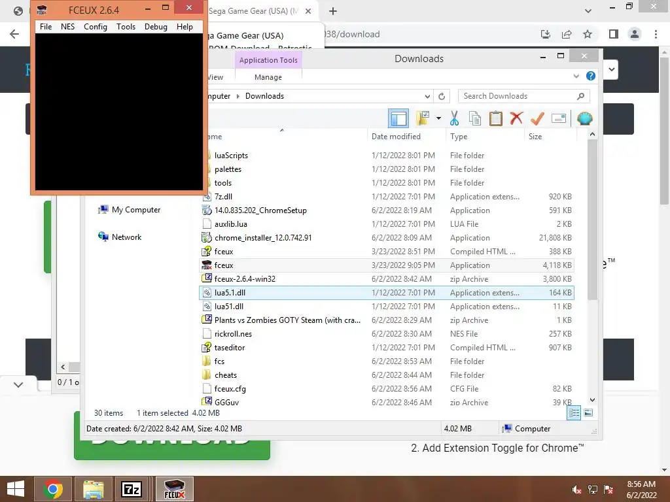Select the tools folder
Viewport: 670px width, 502px height.
[387, 183]
